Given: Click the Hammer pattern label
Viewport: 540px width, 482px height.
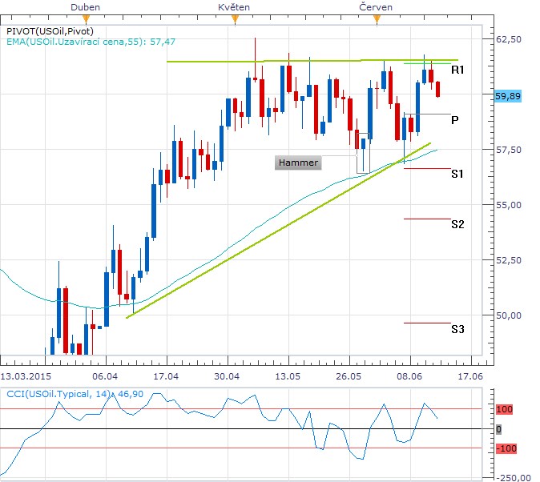Looking at the screenshot, I should (x=298, y=163).
